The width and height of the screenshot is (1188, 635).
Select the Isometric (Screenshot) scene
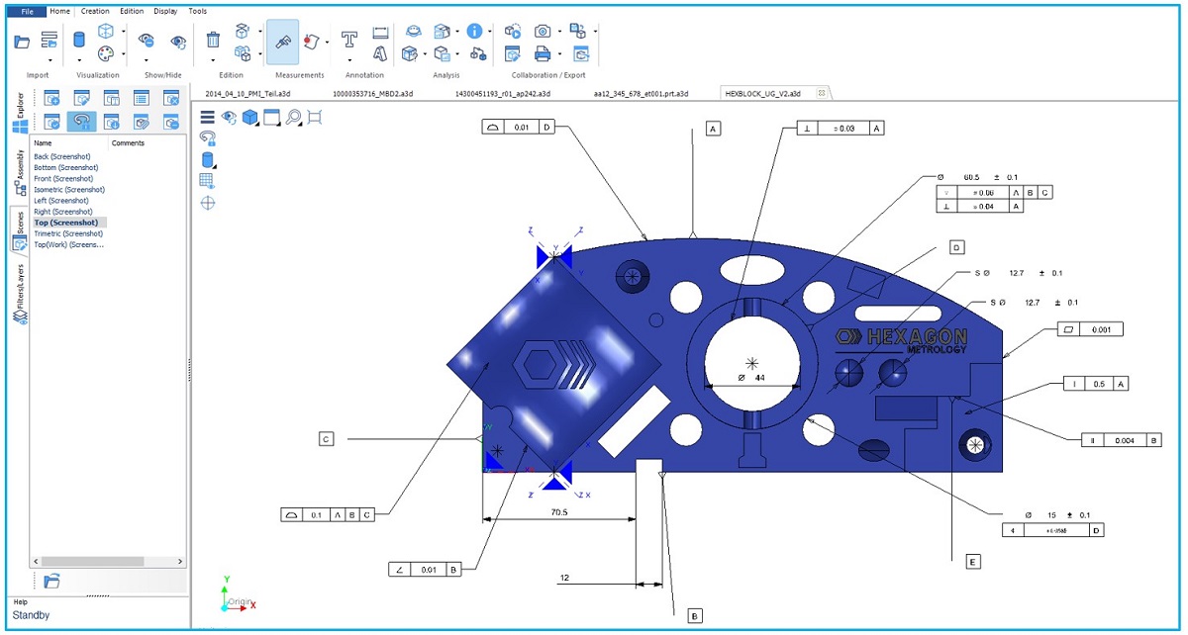pyautogui.click(x=69, y=190)
